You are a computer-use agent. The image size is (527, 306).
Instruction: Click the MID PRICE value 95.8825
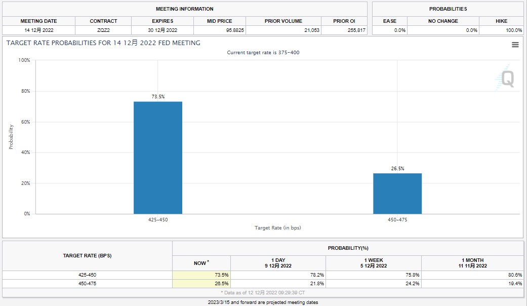pos(235,30)
